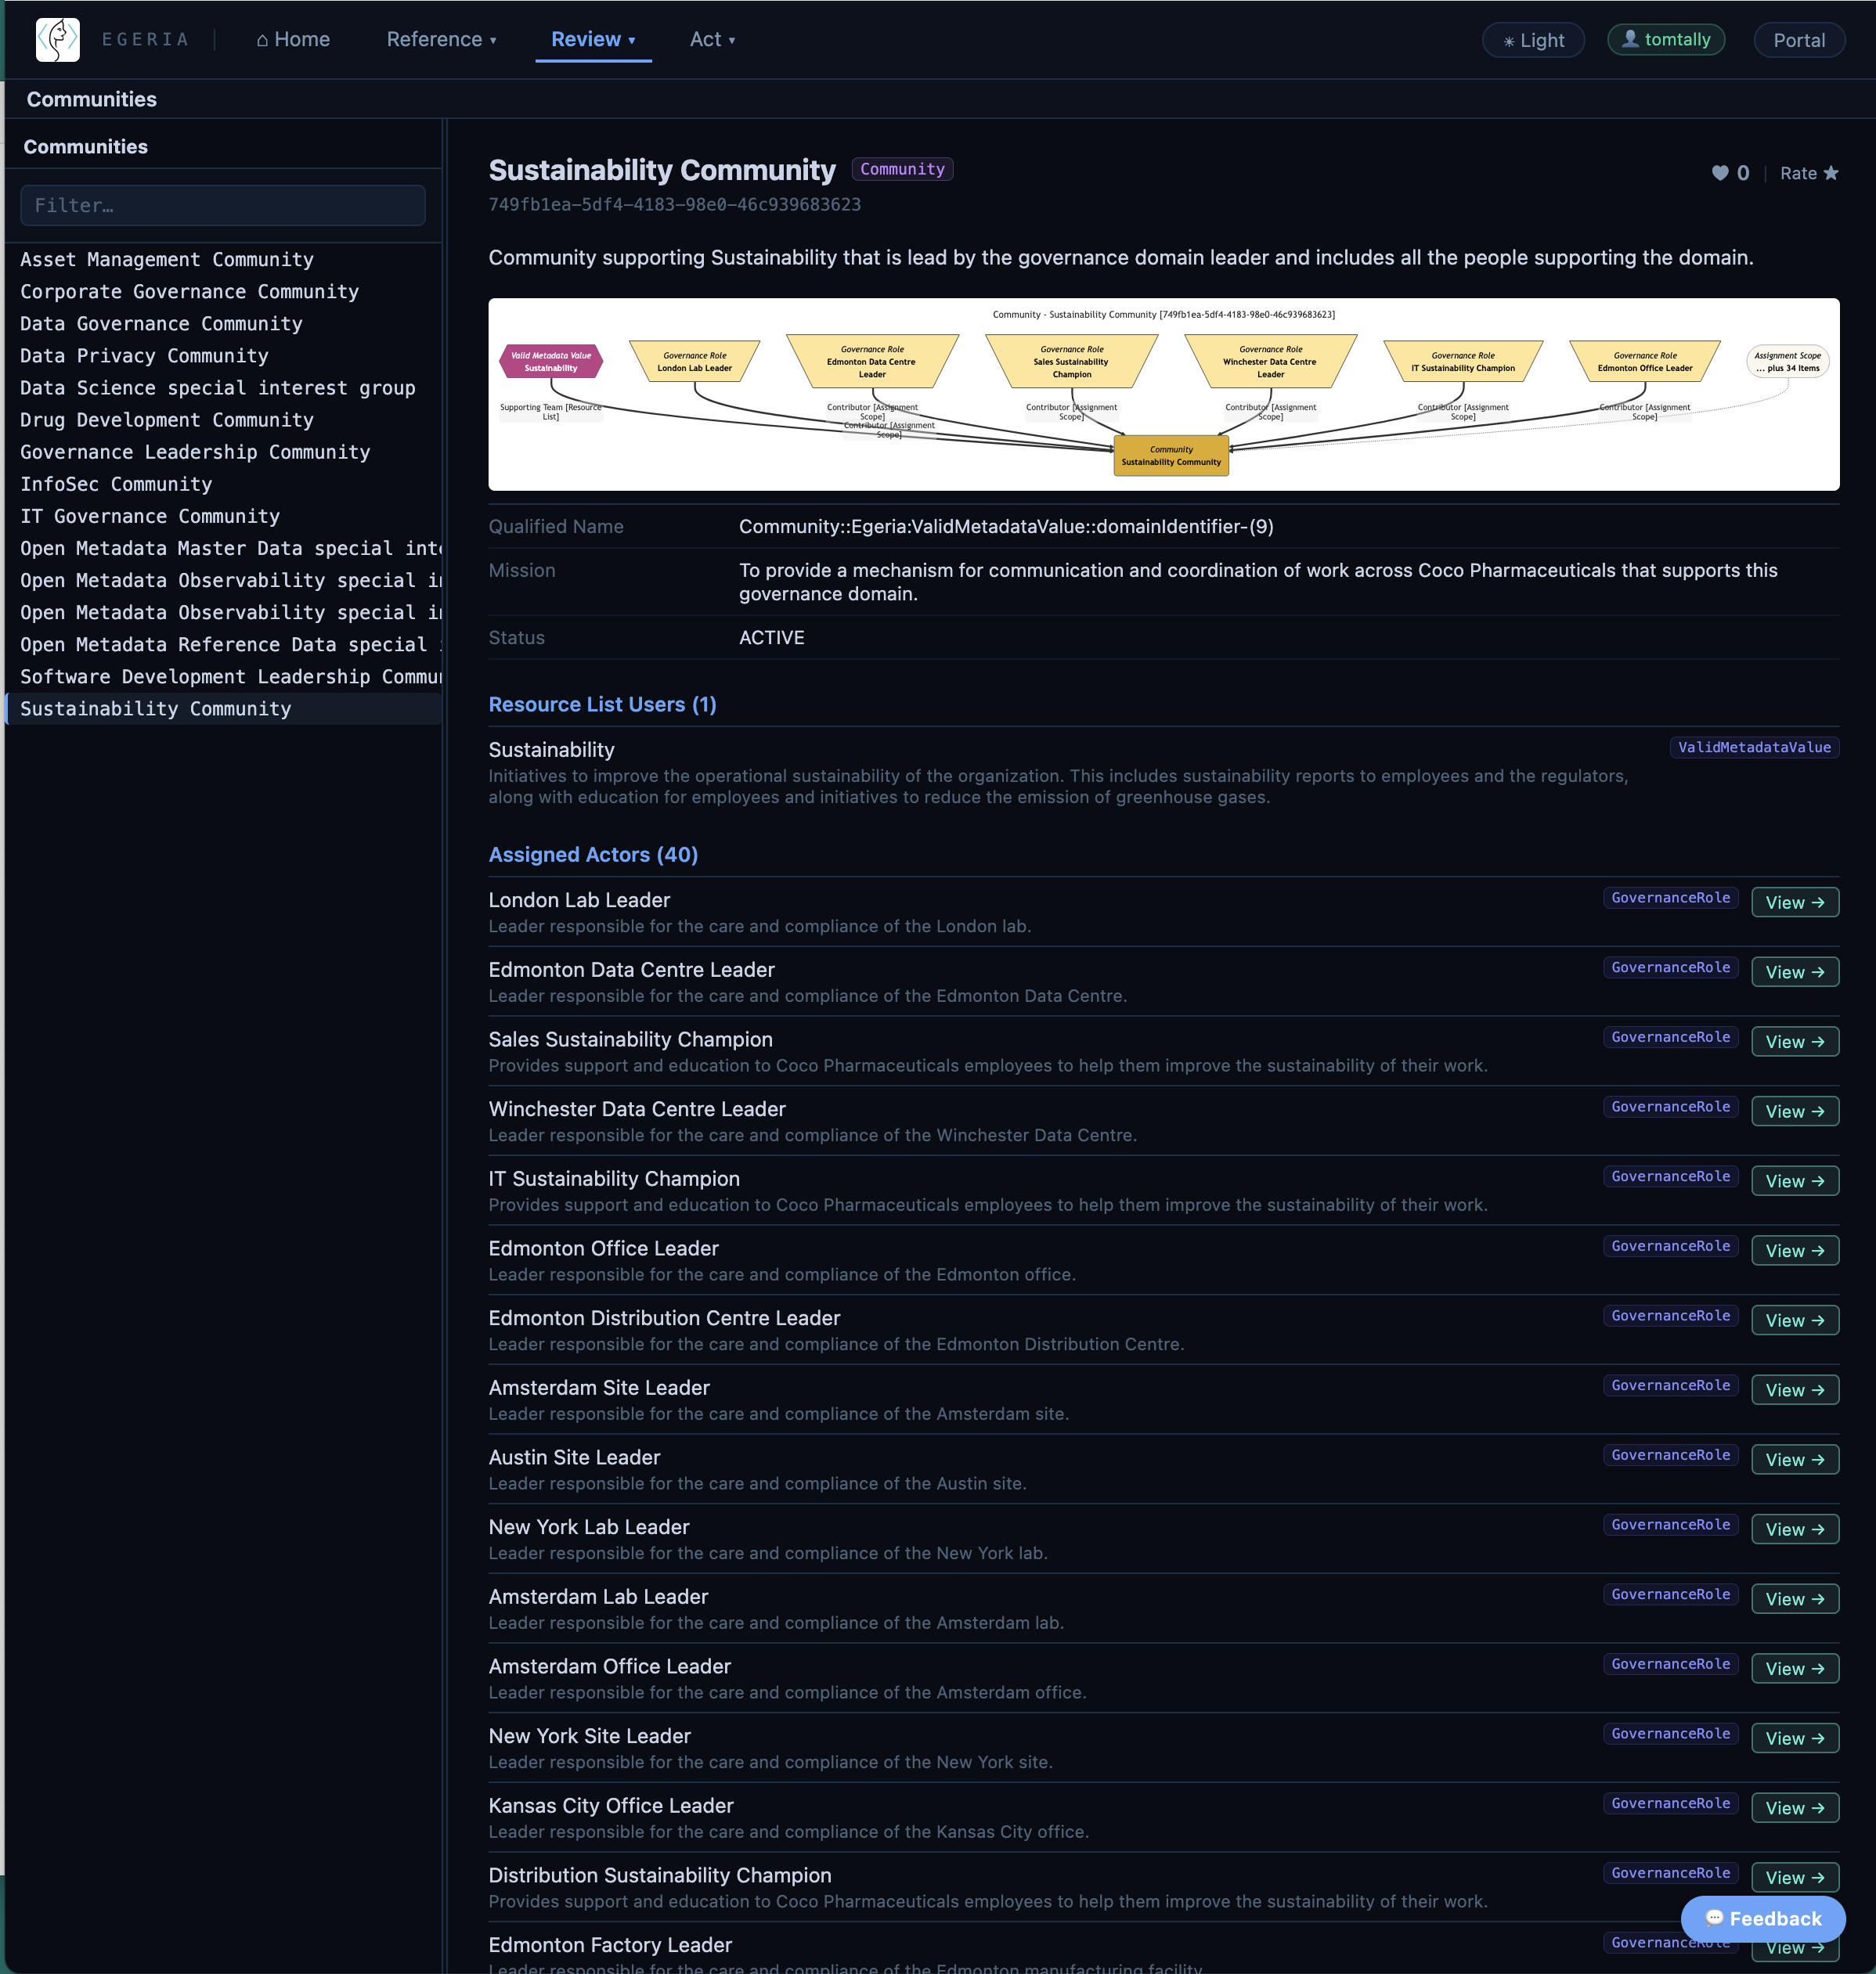Select InfoSec Community in sidebar
The image size is (1876, 1974).
[116, 484]
